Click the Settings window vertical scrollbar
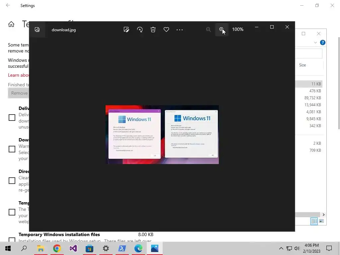 point(339,83)
